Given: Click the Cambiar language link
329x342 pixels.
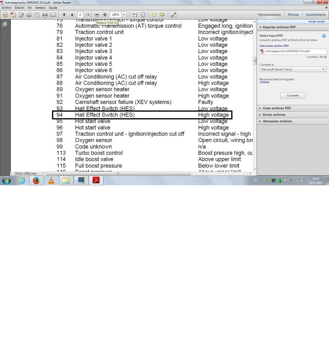Looking at the screenshot, I should (x=264, y=82).
